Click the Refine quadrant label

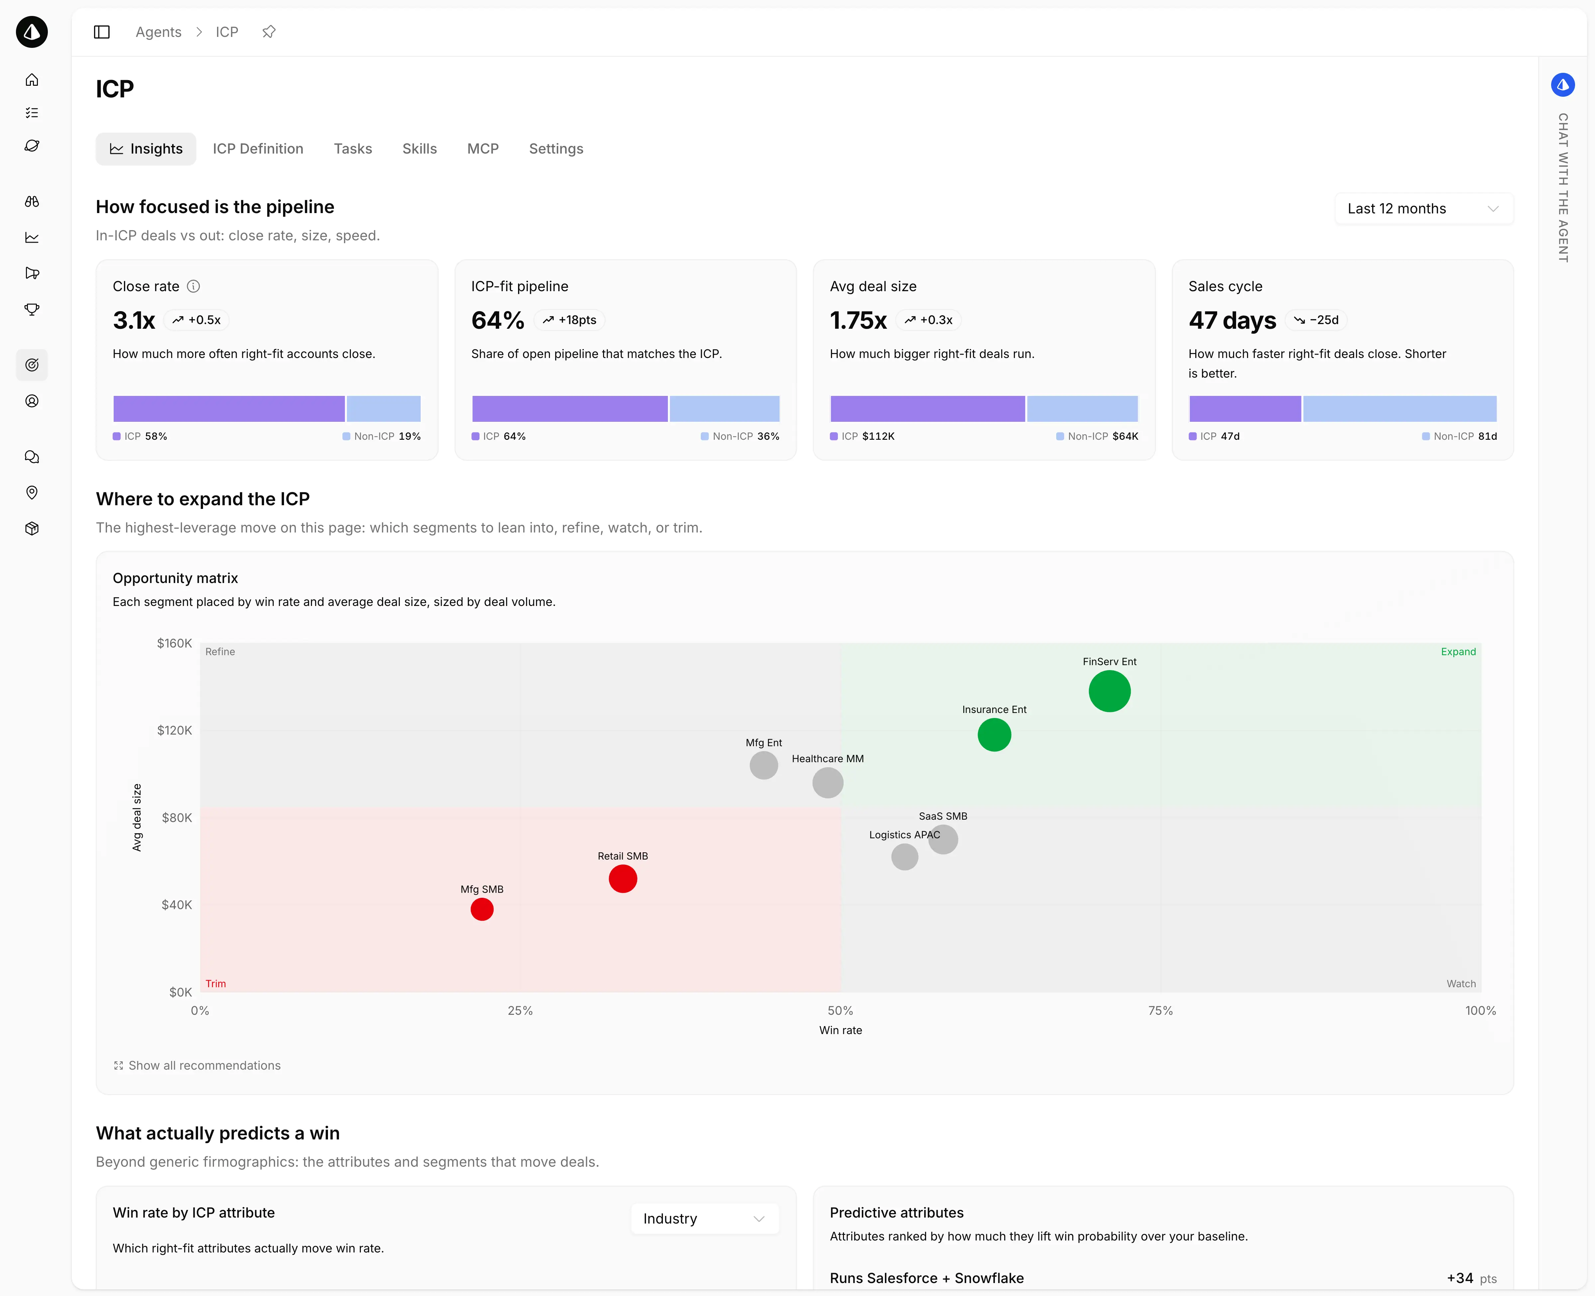tap(220, 652)
